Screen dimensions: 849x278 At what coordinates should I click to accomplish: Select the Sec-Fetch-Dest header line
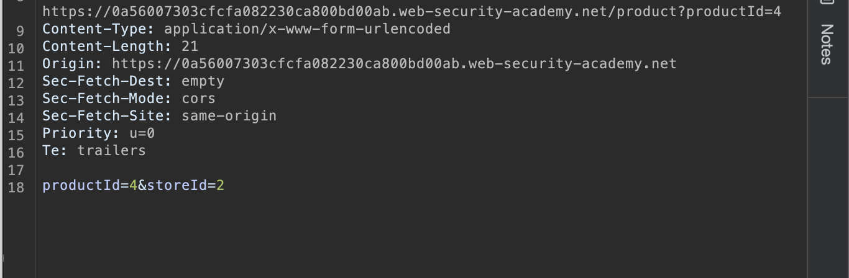pyautogui.click(x=133, y=81)
